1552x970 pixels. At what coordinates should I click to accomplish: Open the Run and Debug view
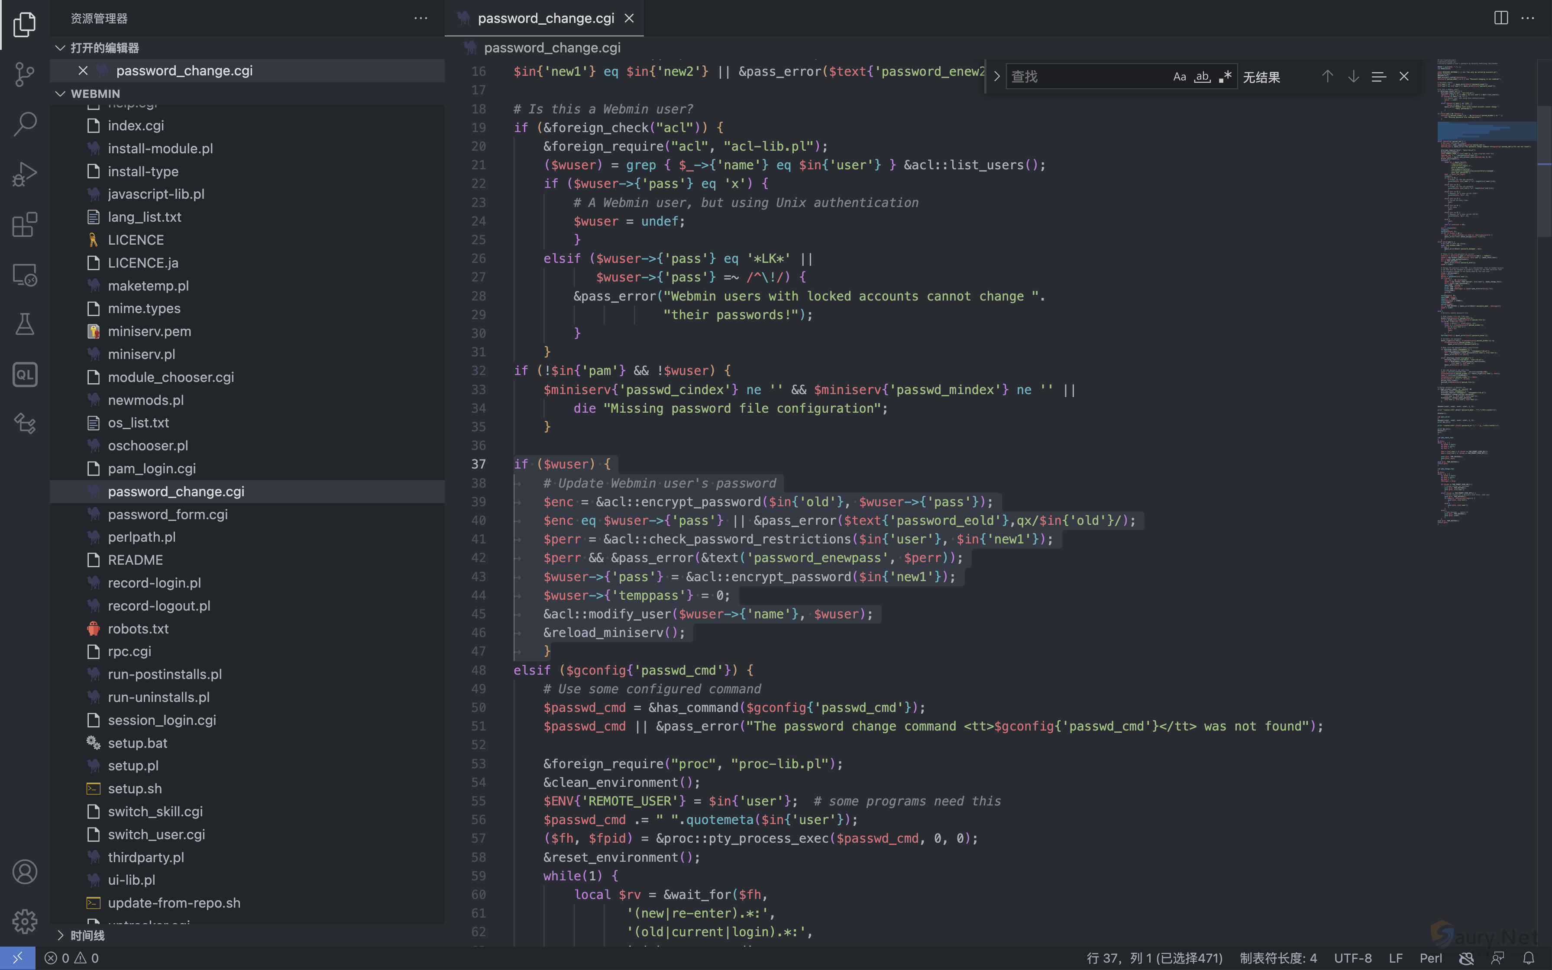24,174
